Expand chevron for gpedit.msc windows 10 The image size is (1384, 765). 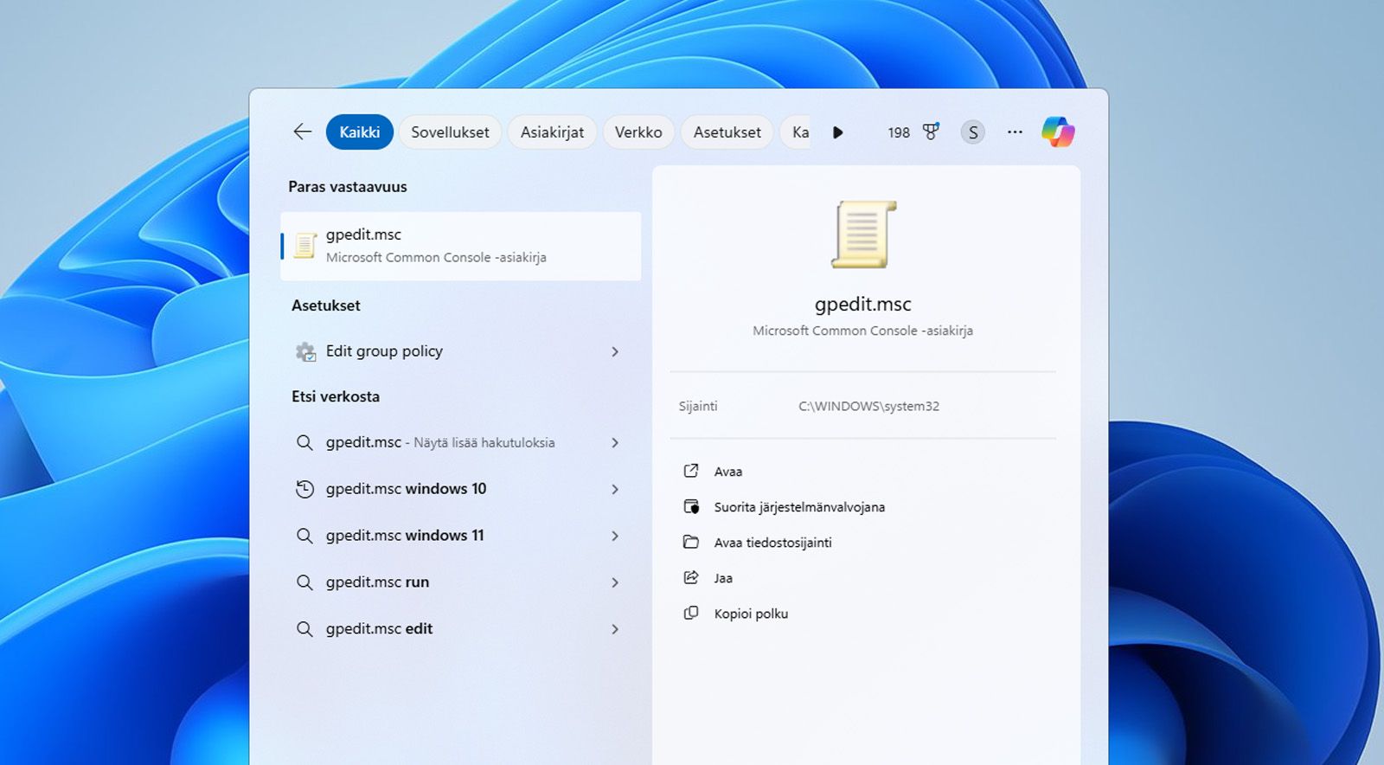(x=615, y=489)
